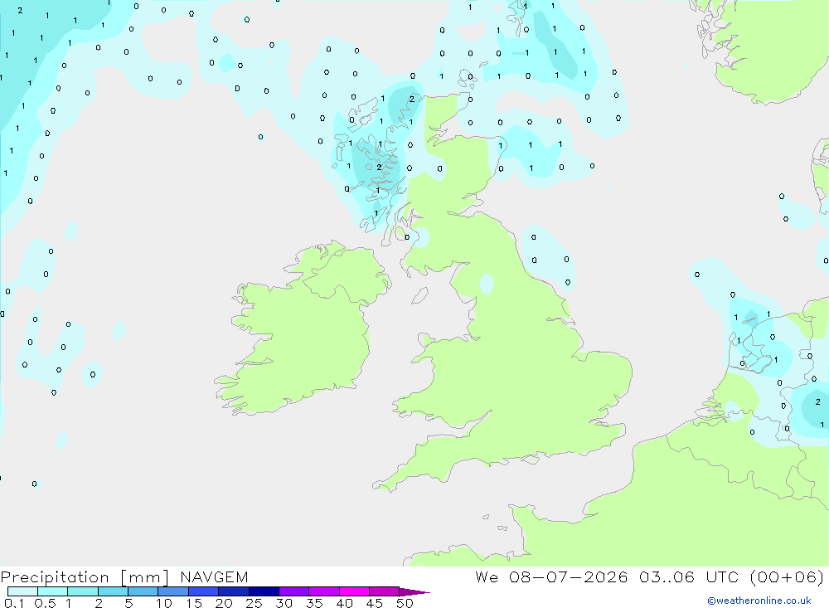This screenshot has height=608, width=829.
Task: Click the '(00+06)' forecast offset
Action: [787, 577]
